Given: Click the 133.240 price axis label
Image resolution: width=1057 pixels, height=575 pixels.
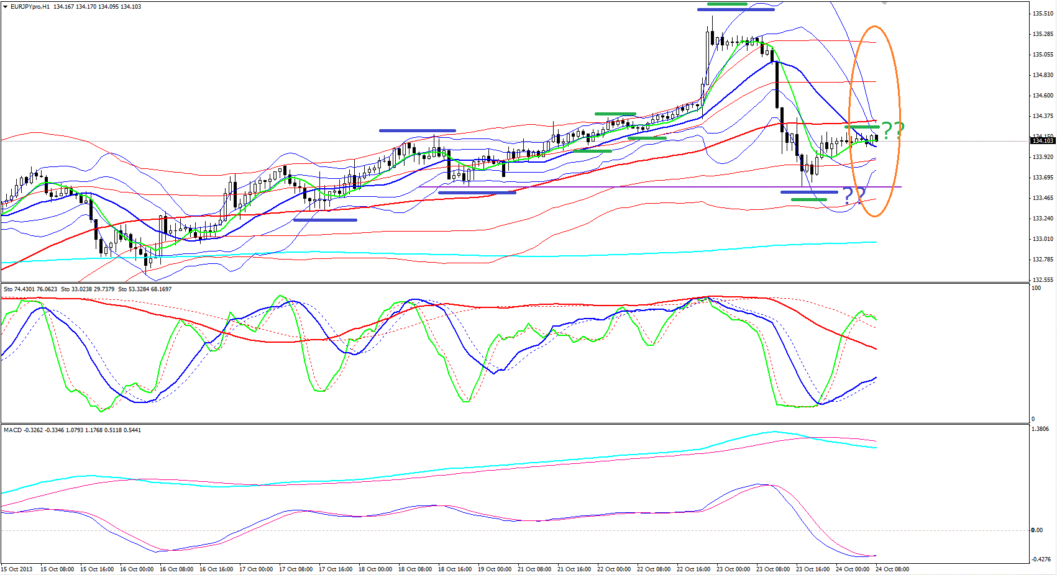Looking at the screenshot, I should click(1043, 218).
